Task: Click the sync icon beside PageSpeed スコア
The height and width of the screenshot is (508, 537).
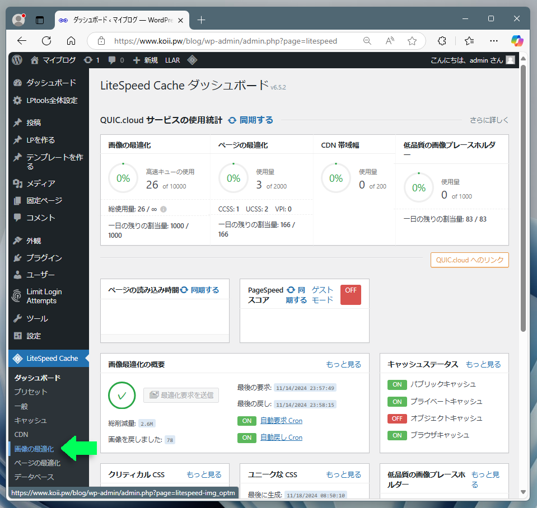Action: [291, 290]
